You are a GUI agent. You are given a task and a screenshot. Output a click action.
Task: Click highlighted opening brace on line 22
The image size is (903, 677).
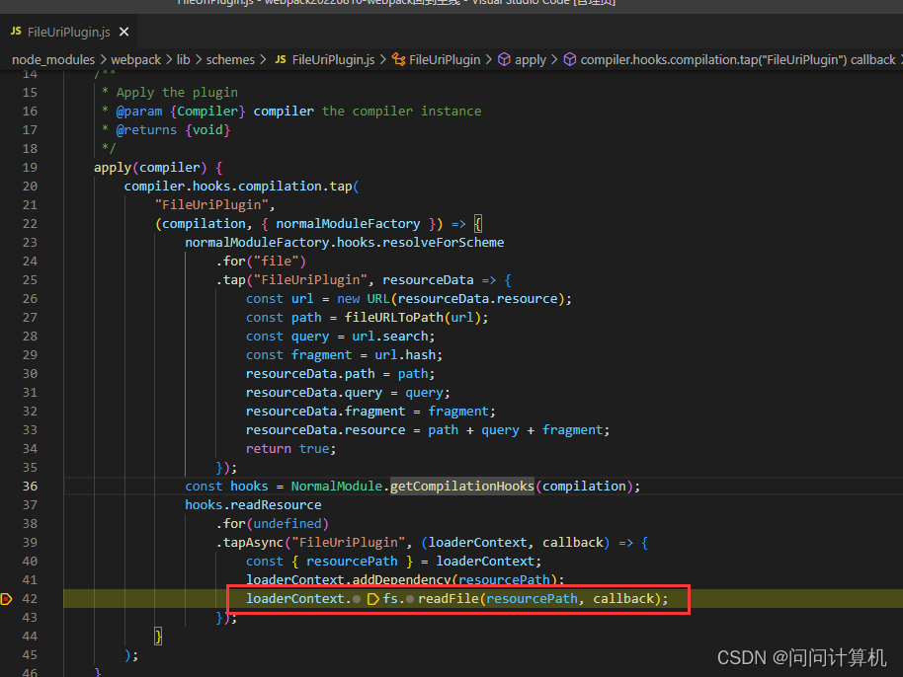pyautogui.click(x=478, y=224)
